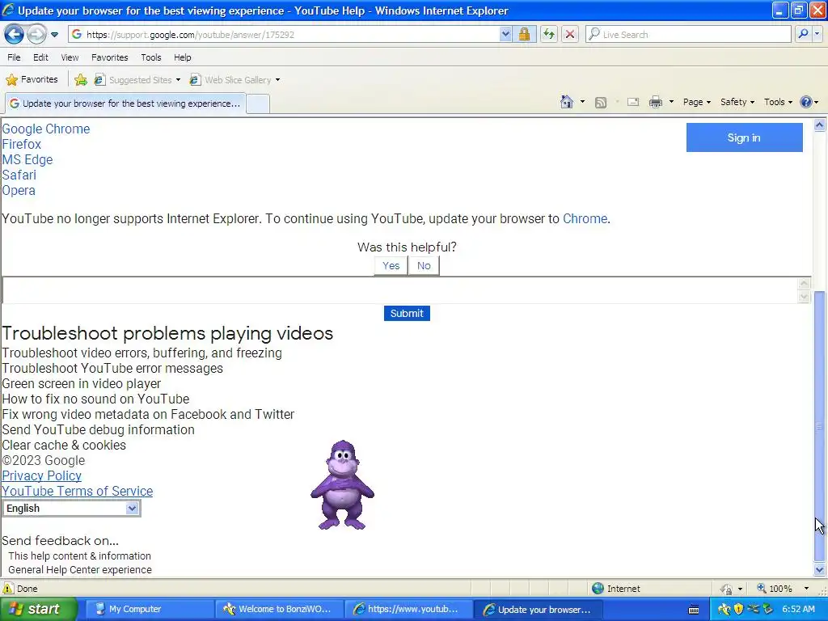Click the Home icon in command bar

pos(567,102)
